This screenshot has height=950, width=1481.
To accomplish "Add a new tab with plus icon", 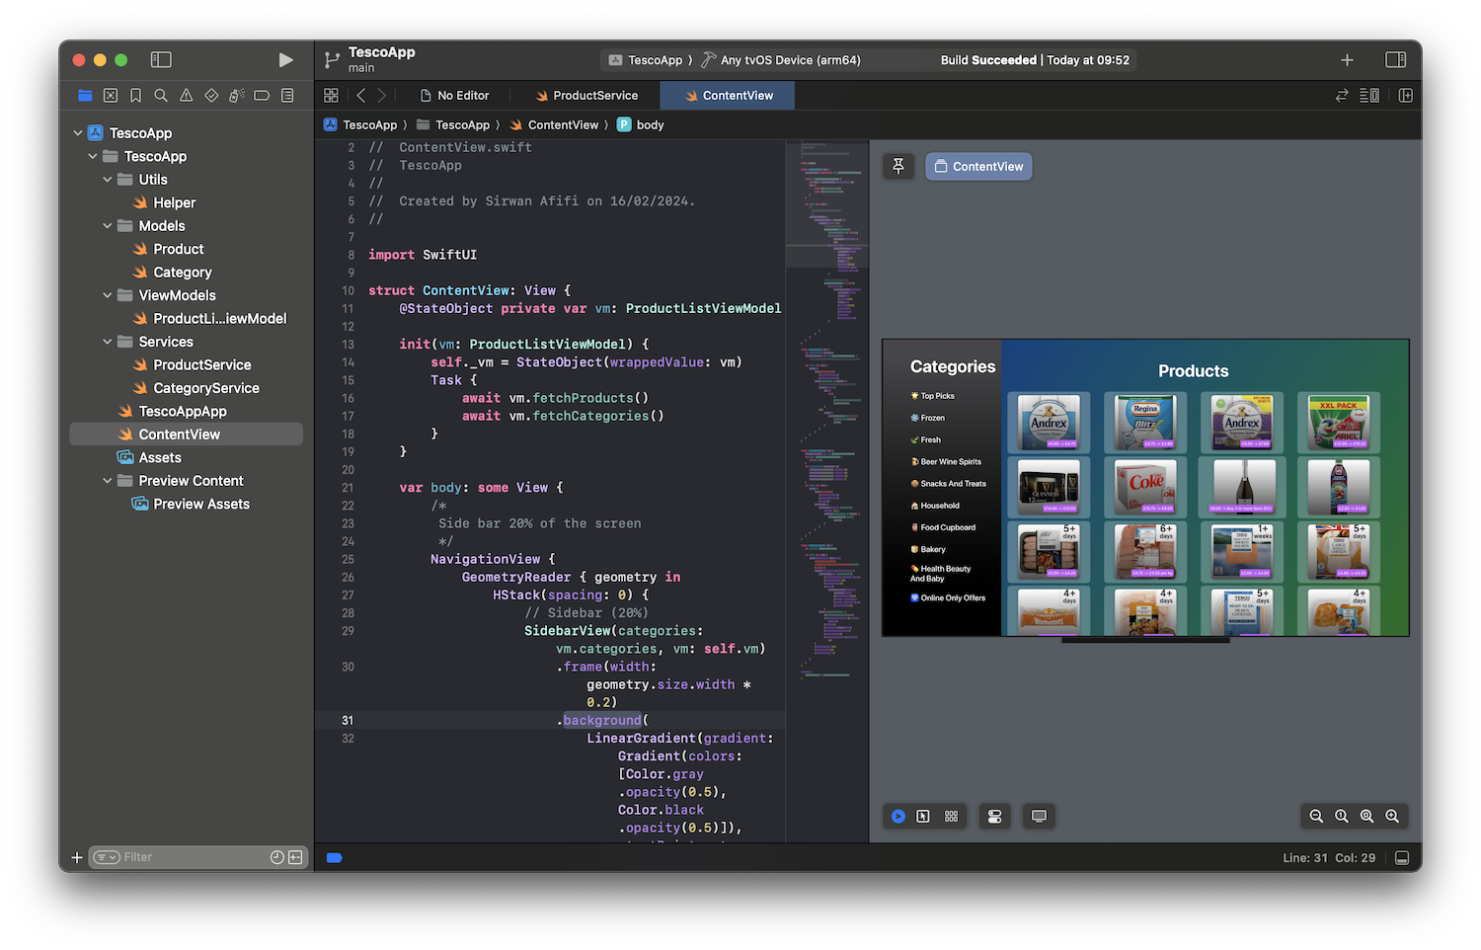I will [1347, 60].
